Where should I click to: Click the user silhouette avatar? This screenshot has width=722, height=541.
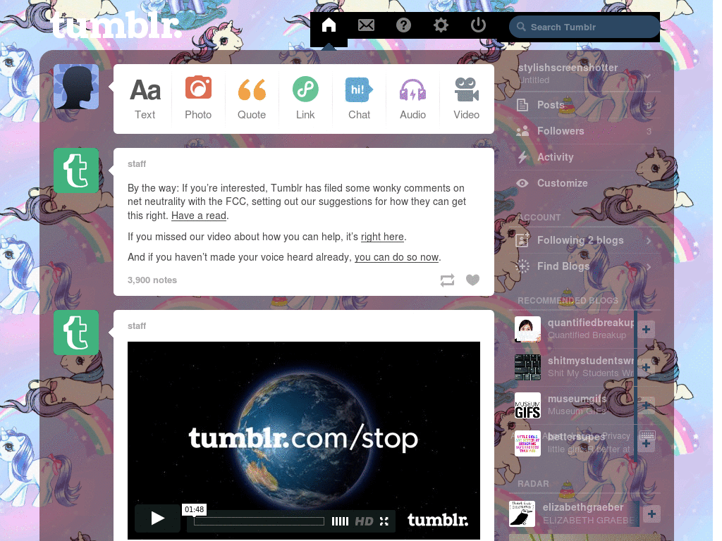[x=76, y=87]
